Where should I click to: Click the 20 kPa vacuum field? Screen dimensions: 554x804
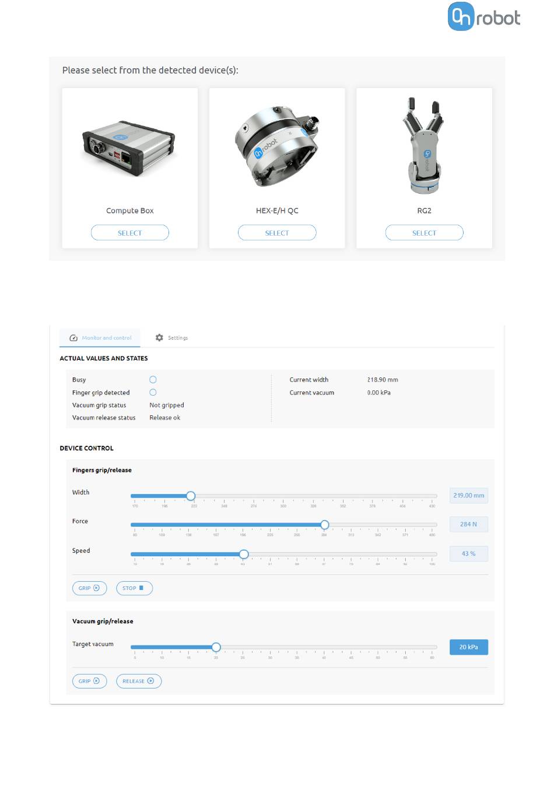coord(469,647)
